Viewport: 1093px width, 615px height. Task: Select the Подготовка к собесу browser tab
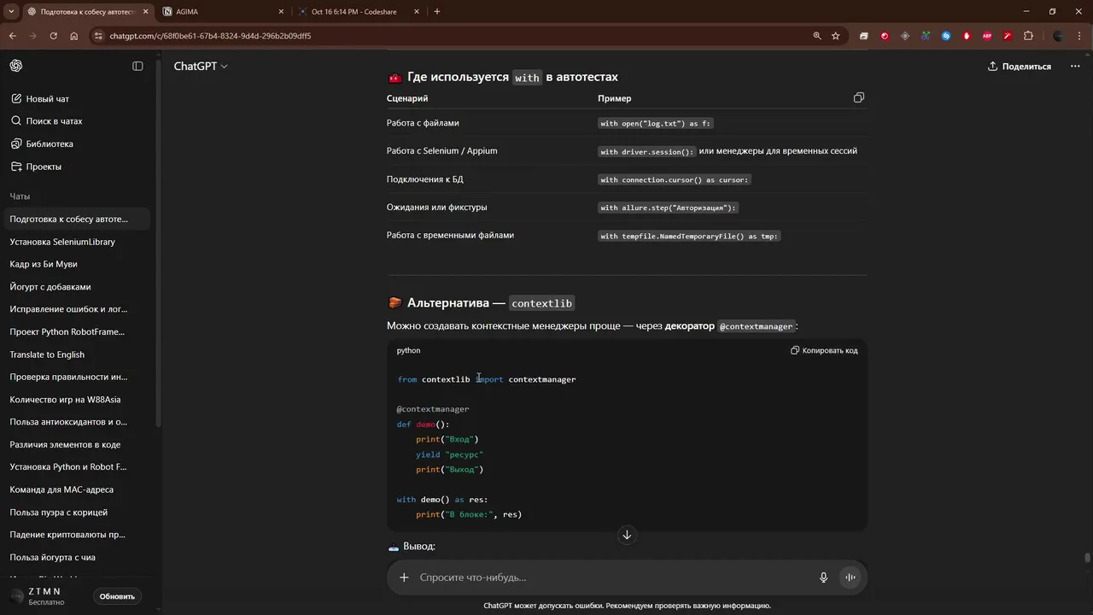[x=87, y=12]
